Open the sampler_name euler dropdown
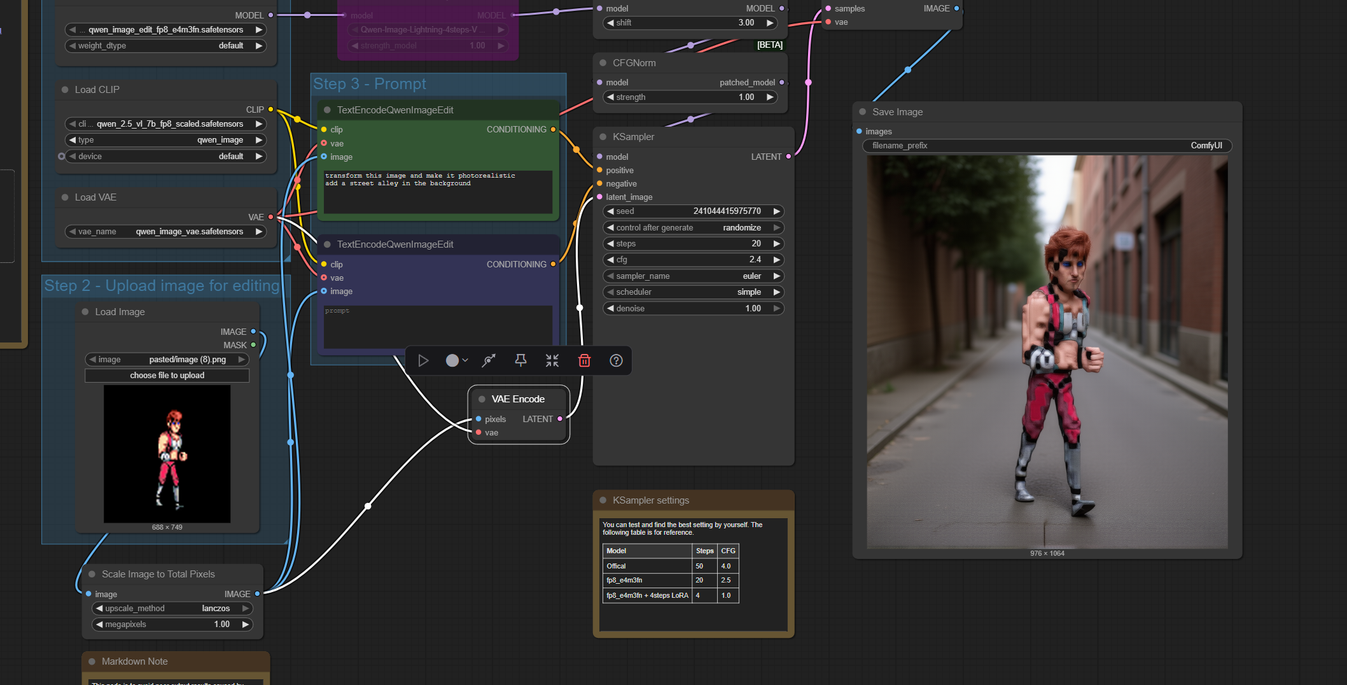1347x685 pixels. click(x=694, y=276)
